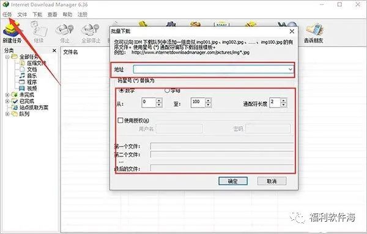Increase the 通配符长度 stepper value

click(284, 100)
